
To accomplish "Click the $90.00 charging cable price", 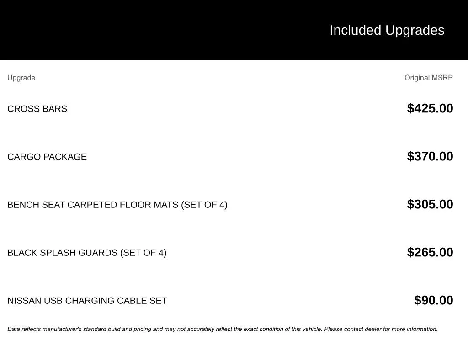I will pos(433,300).
